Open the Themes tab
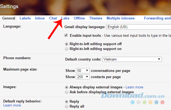This screenshot has width=171, height=110. tap(96, 18)
